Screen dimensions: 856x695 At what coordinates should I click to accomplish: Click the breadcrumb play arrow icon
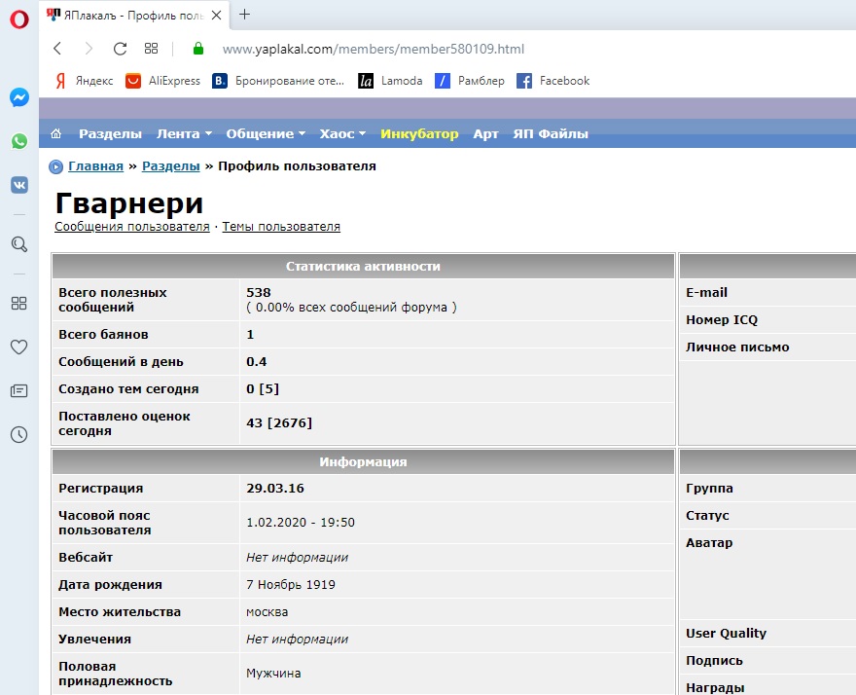point(55,166)
